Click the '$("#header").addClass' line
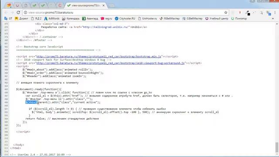Image resolution: width=279 pixels, height=157 pixels. (54, 76)
